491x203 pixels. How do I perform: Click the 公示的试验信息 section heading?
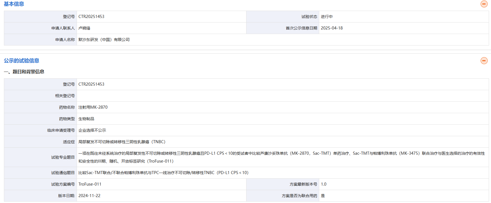tap(21, 61)
